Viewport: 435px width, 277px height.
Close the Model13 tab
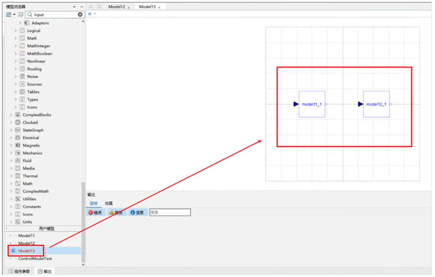159,8
